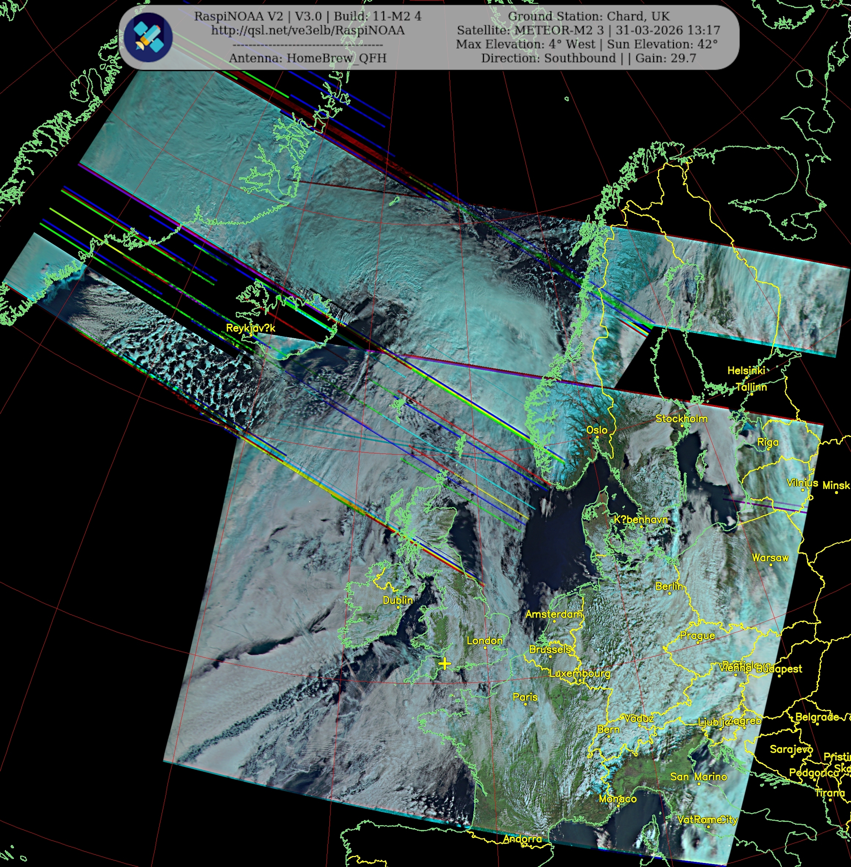Select the Paris city label
This screenshot has width=851, height=867.
pos(525,697)
